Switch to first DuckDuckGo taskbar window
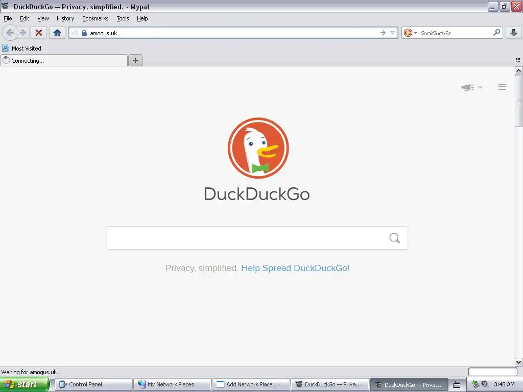The width and height of the screenshot is (523, 392). (x=329, y=384)
